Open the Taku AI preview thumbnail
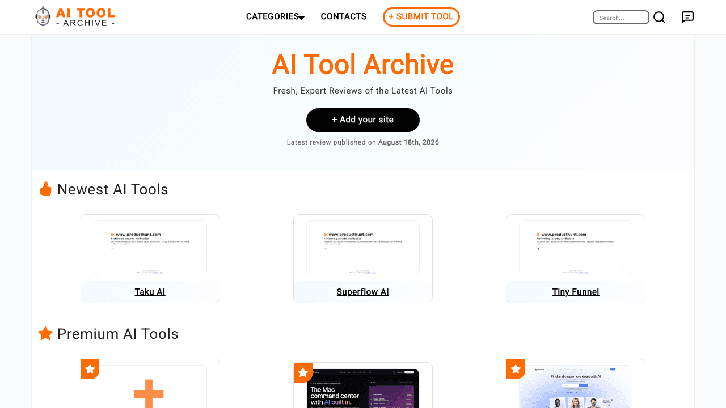This screenshot has height=408, width=726. point(150,248)
